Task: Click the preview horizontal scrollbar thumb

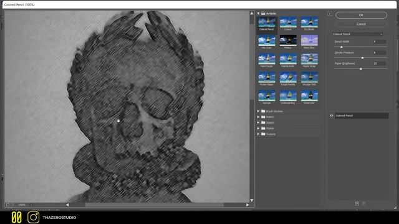Action: [154, 205]
